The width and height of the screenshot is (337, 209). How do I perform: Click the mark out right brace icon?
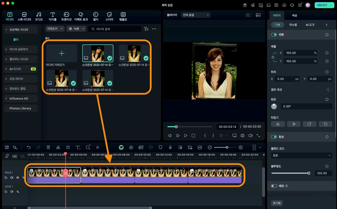[213, 135]
